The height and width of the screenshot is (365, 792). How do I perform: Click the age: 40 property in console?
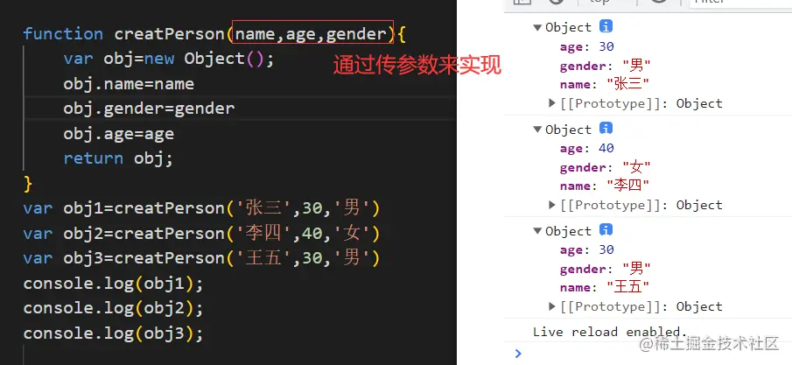(587, 148)
